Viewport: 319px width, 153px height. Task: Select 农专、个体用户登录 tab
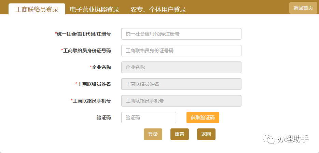[158, 9]
